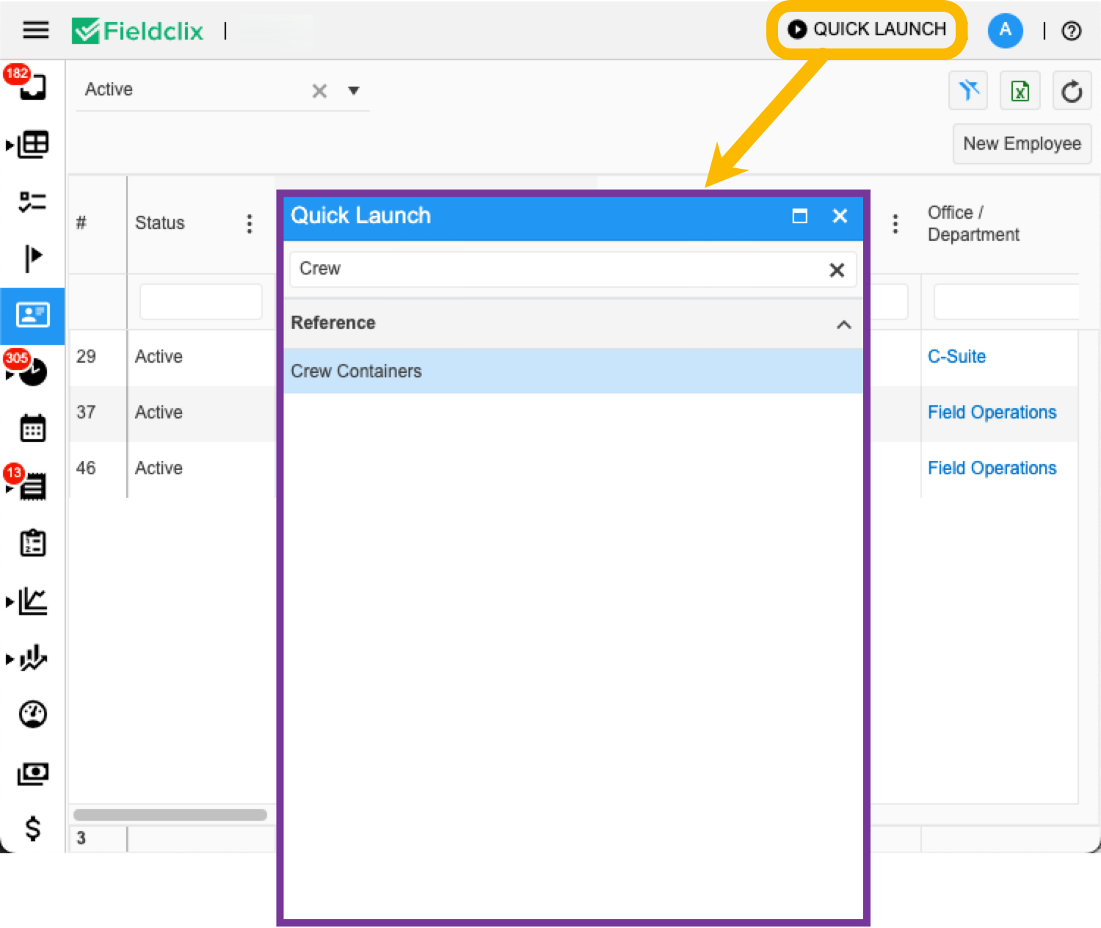This screenshot has width=1101, height=928.
Task: Click the footer record count 3
Action: (81, 838)
